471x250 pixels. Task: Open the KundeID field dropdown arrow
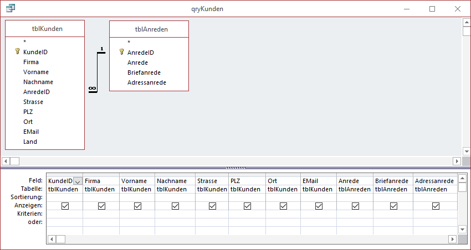click(78, 181)
